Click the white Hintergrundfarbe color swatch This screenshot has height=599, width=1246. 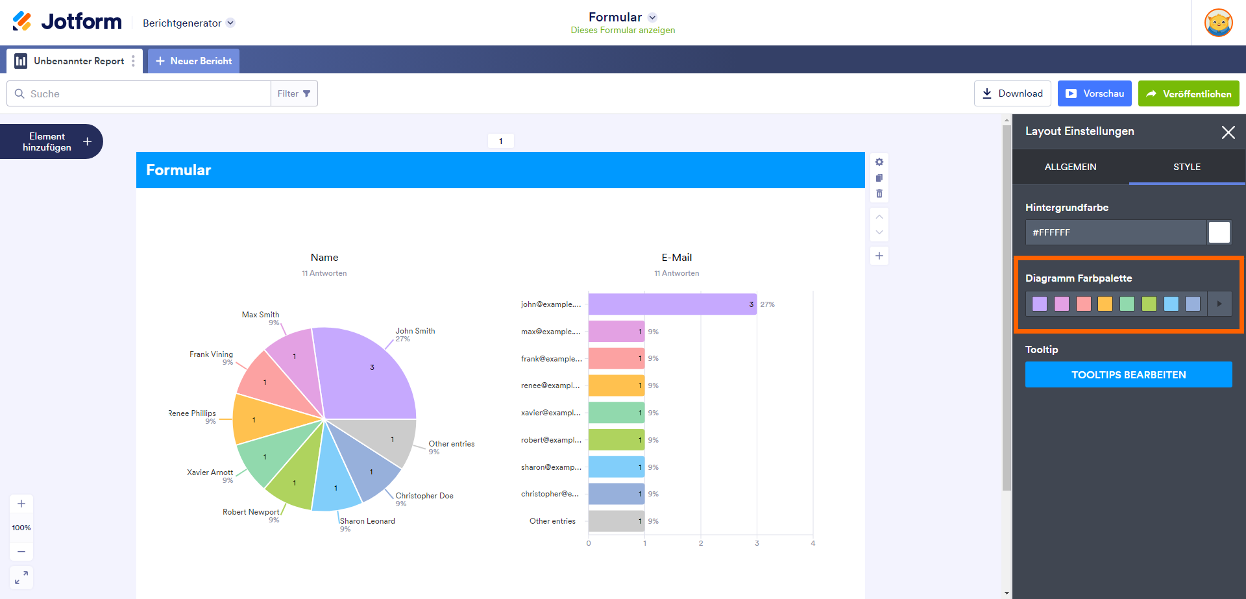(x=1219, y=232)
